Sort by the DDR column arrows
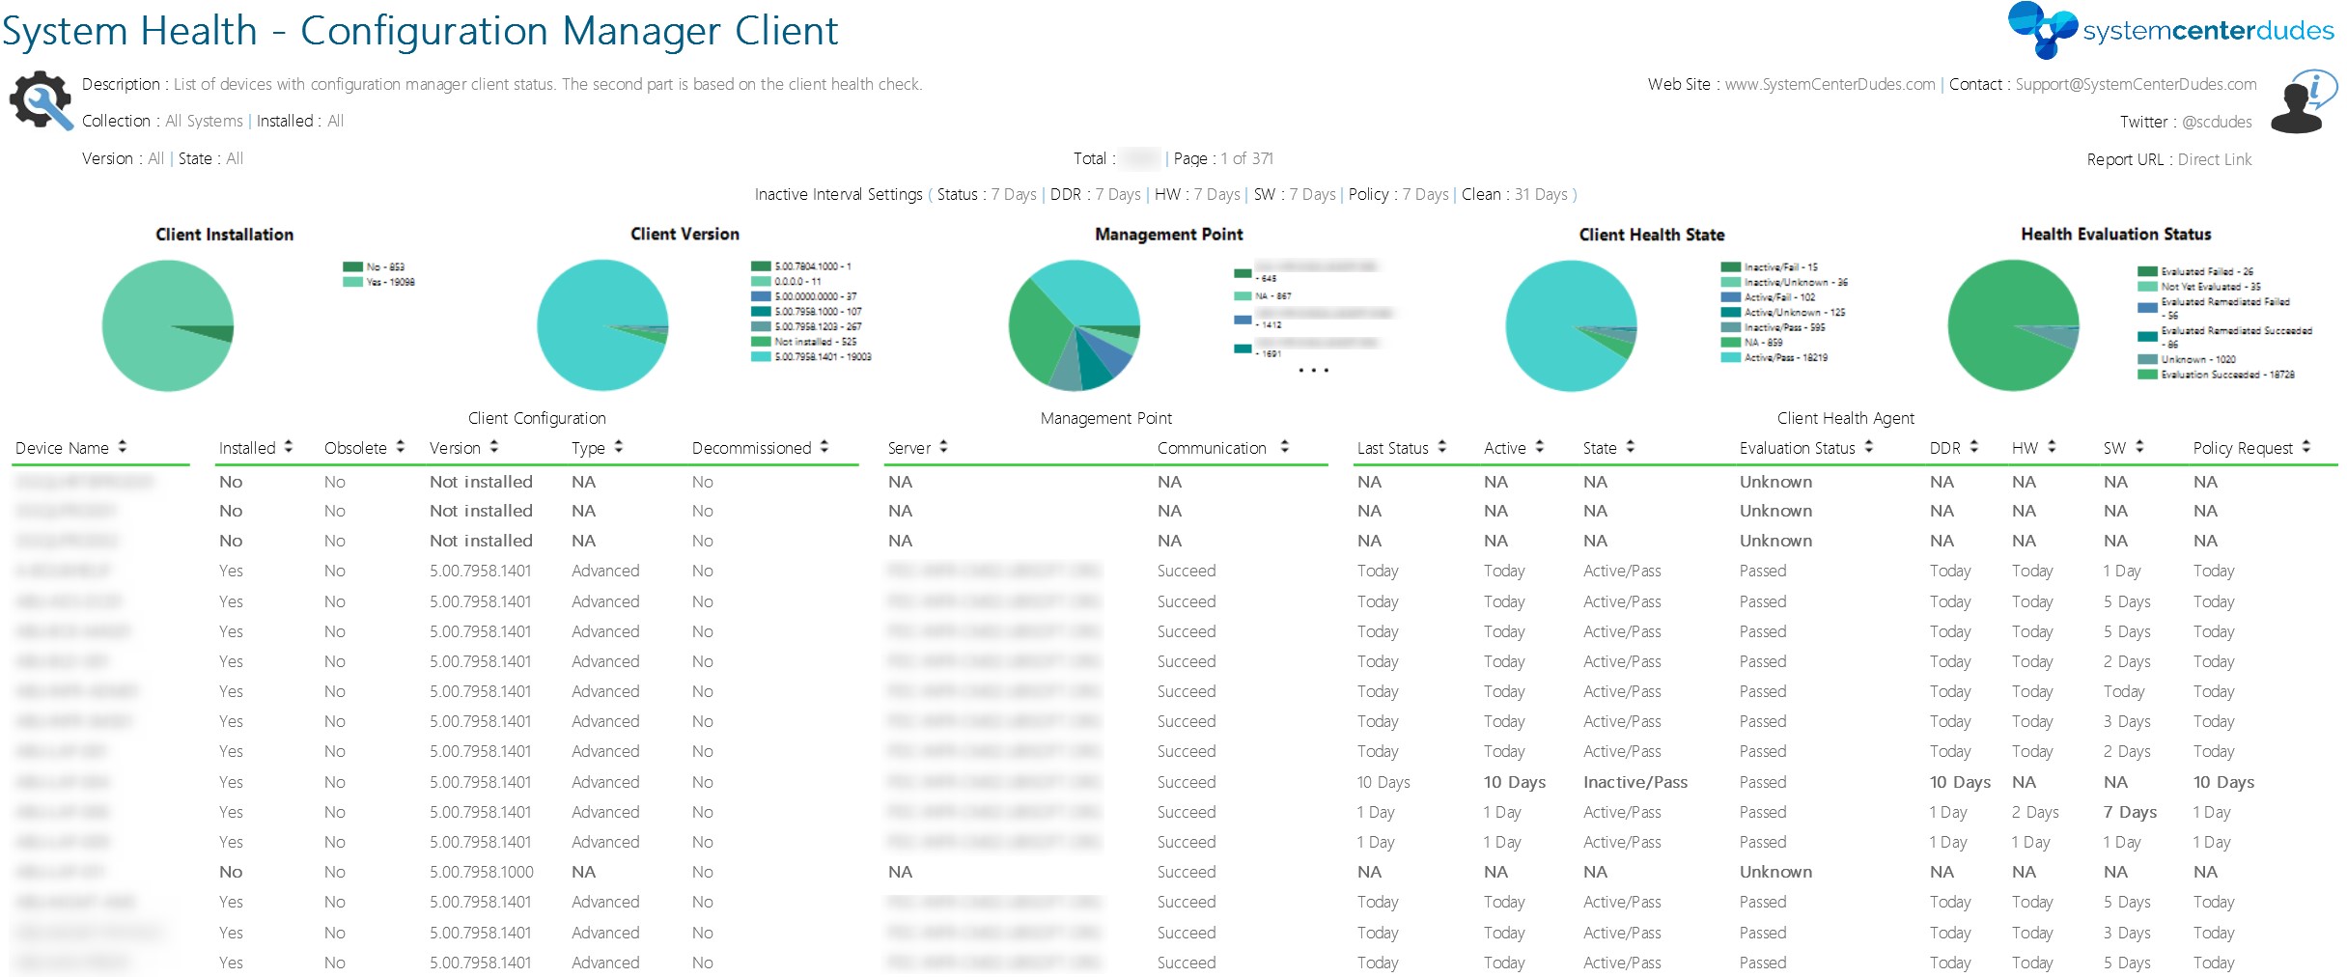The width and height of the screenshot is (2347, 977). pyautogui.click(x=1974, y=447)
